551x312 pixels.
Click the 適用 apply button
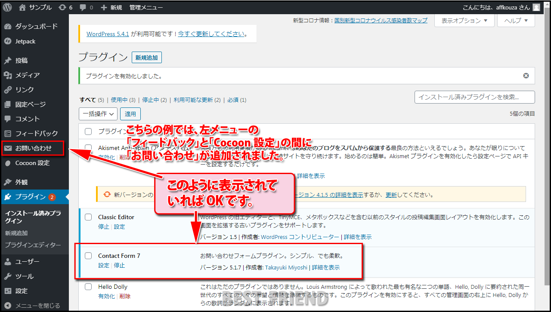[x=130, y=114]
